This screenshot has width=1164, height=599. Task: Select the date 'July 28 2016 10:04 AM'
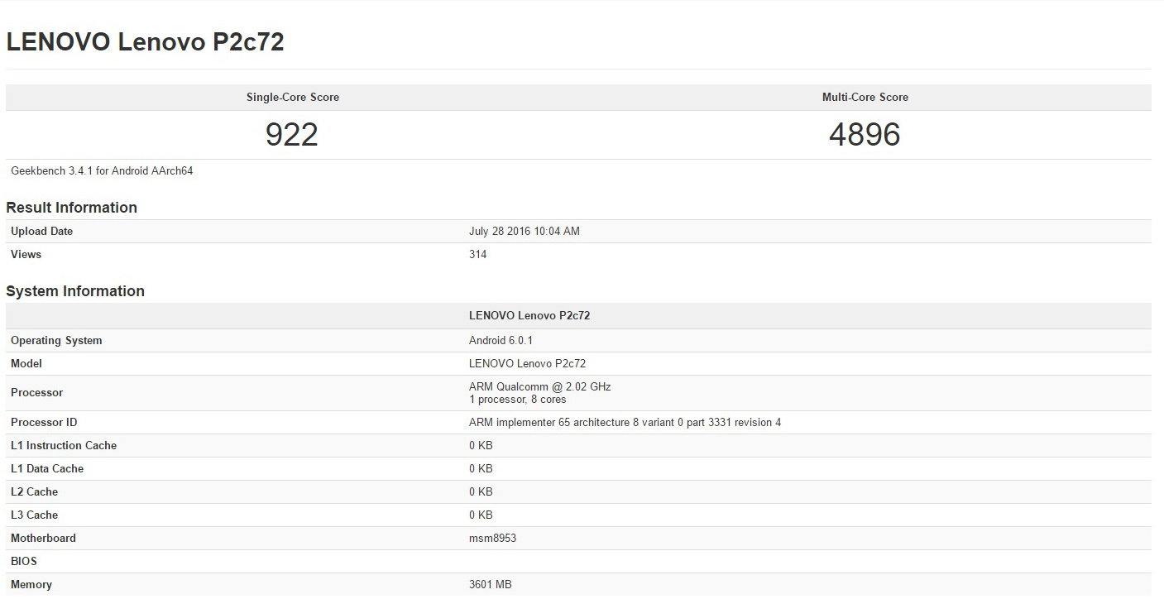click(525, 232)
